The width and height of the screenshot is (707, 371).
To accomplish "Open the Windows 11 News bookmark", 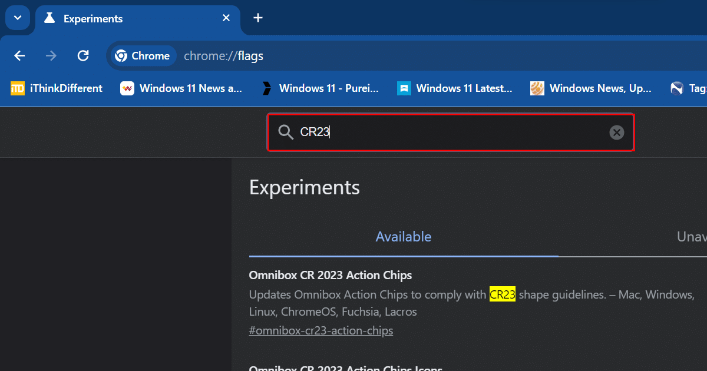I will (181, 88).
